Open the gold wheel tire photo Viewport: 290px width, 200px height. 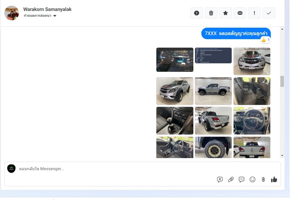(213, 147)
